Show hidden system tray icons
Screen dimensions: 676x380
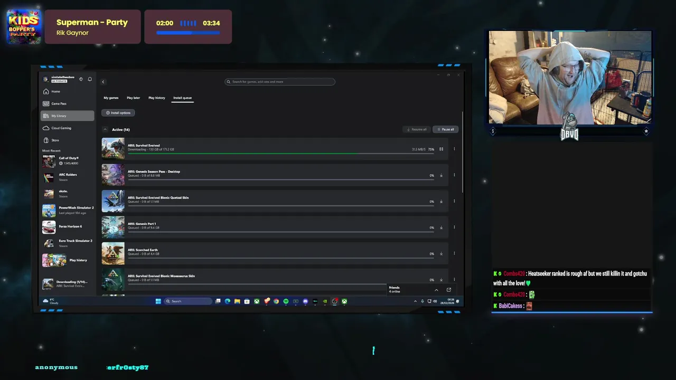[415, 301]
